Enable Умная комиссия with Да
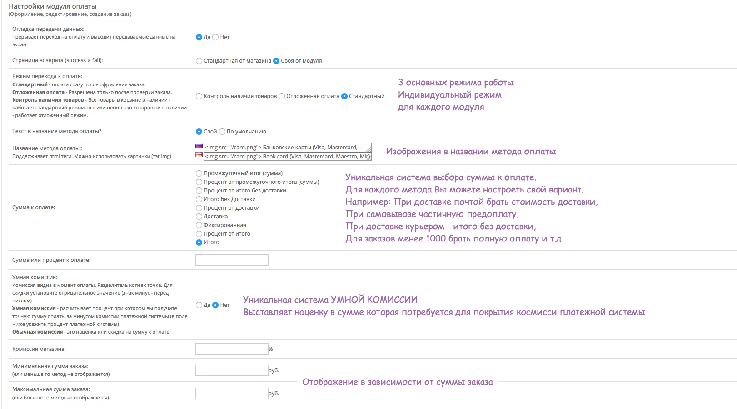737x409 pixels. click(199, 305)
